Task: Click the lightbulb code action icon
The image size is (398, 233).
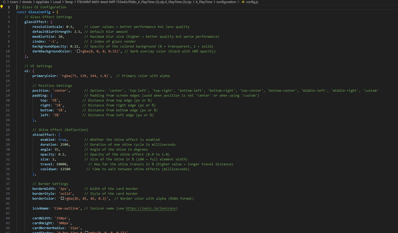Action: click(x=2, y=7)
